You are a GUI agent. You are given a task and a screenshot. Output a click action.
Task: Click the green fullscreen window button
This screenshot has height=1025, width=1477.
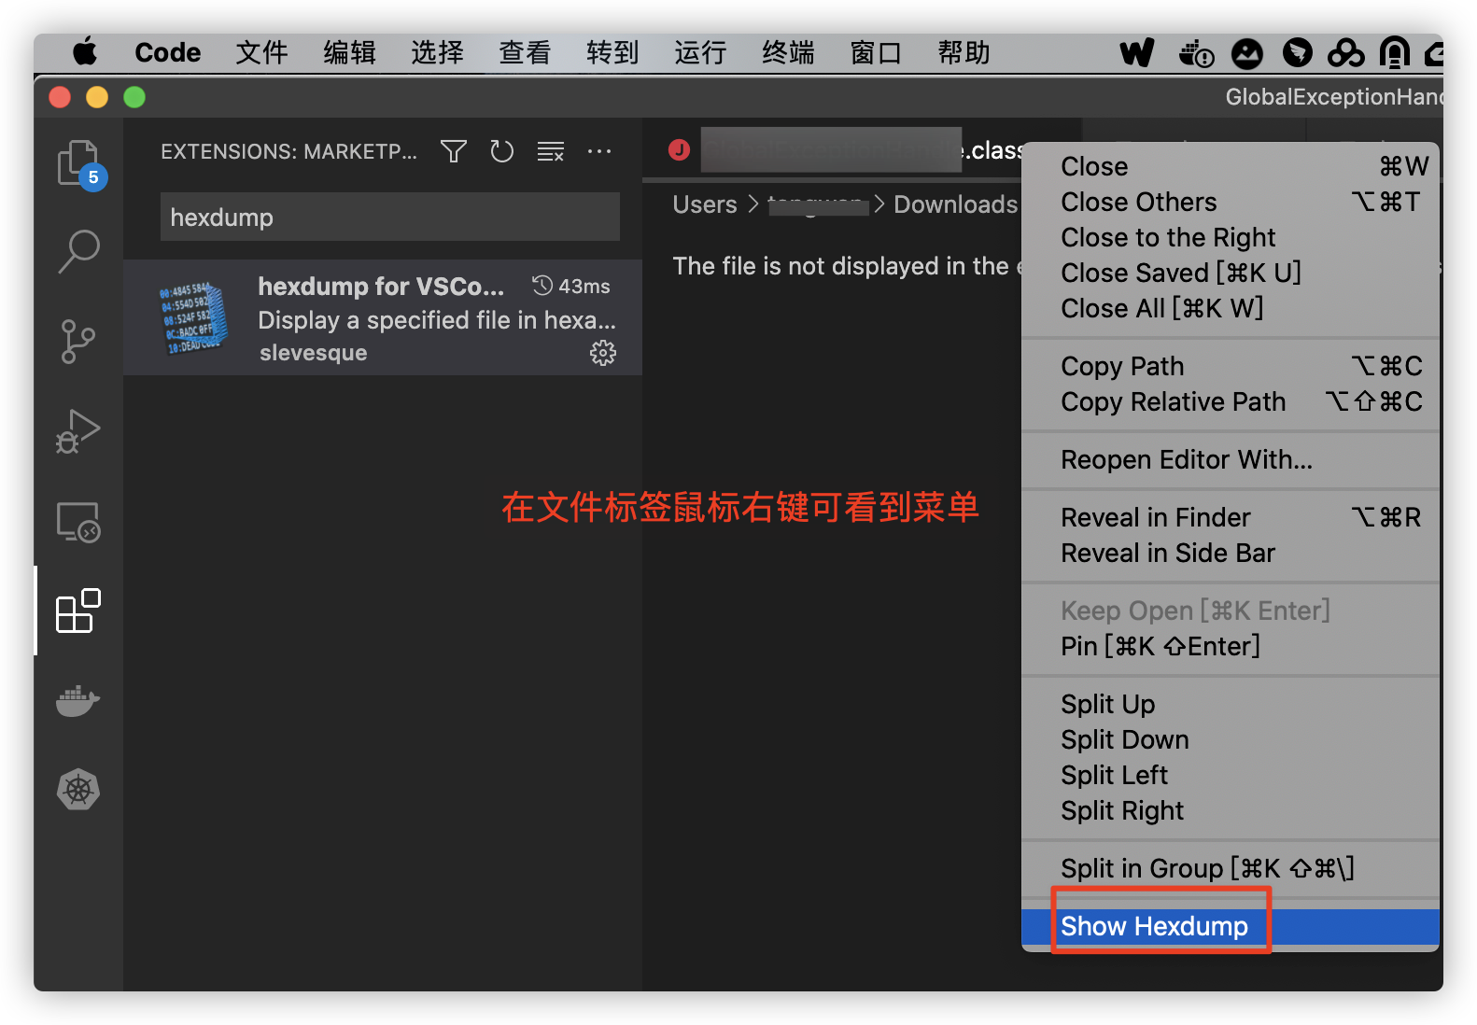[x=134, y=97]
